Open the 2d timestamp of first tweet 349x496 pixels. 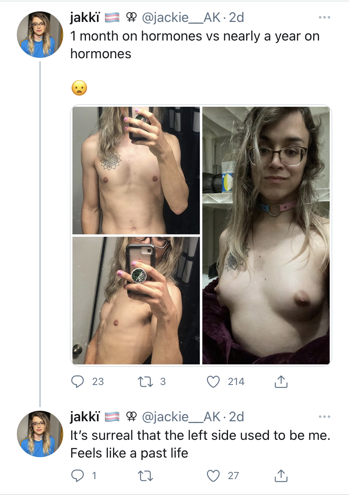[236, 17]
